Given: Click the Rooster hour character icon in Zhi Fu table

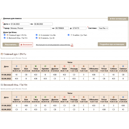Looking at the screenshot, I should point(104,66).
